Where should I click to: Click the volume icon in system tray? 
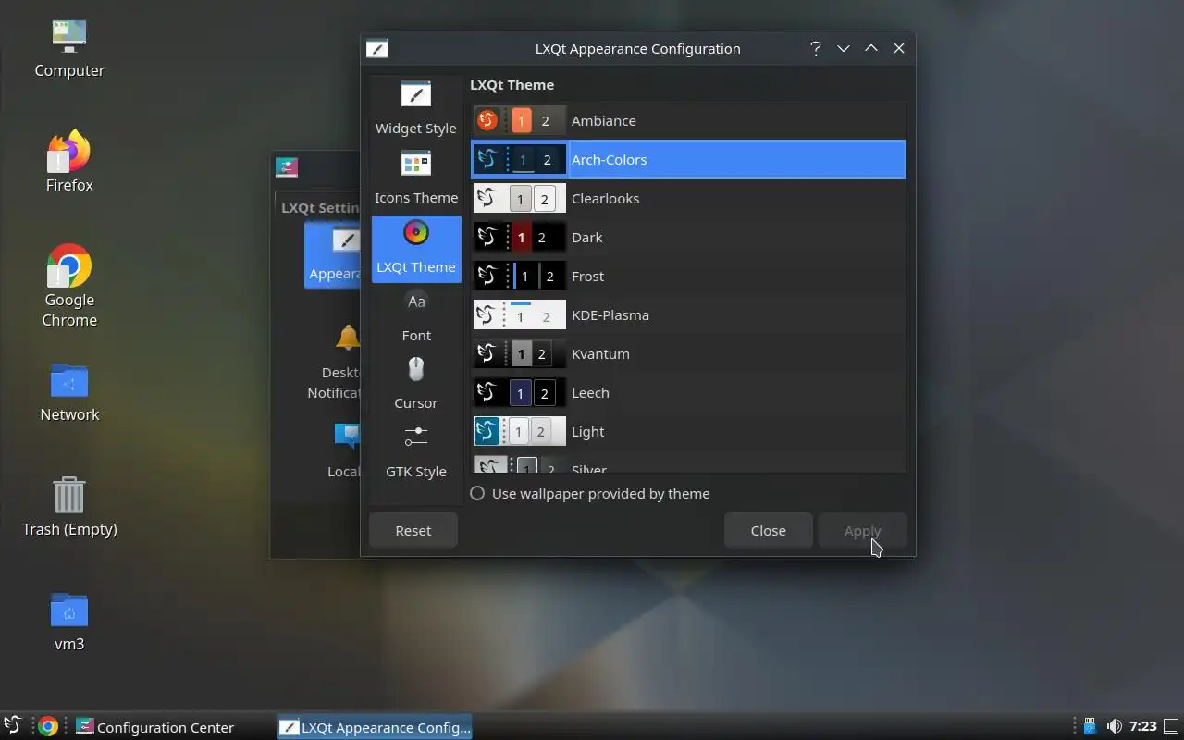click(x=1115, y=726)
